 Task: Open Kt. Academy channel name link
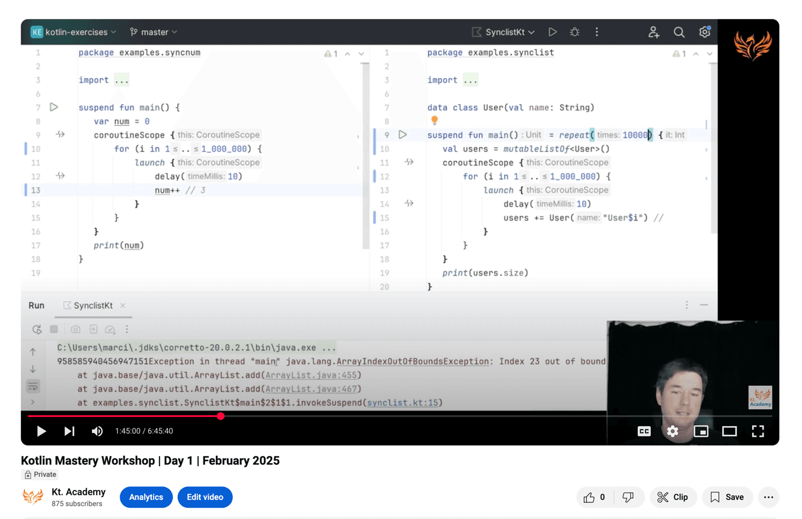tap(78, 492)
